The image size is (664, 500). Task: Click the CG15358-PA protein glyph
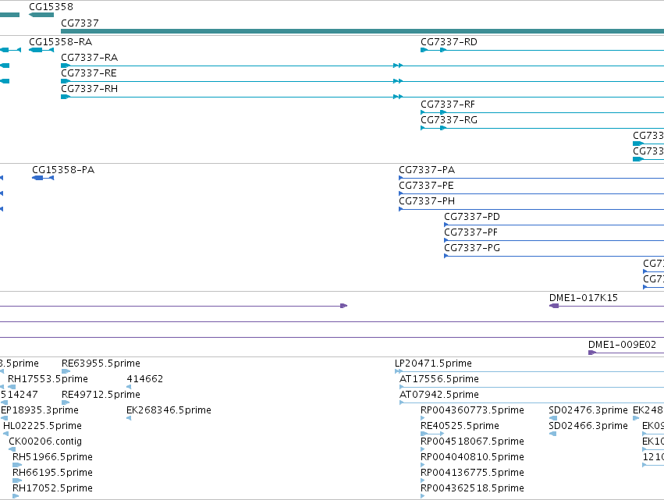pyautogui.click(x=43, y=178)
